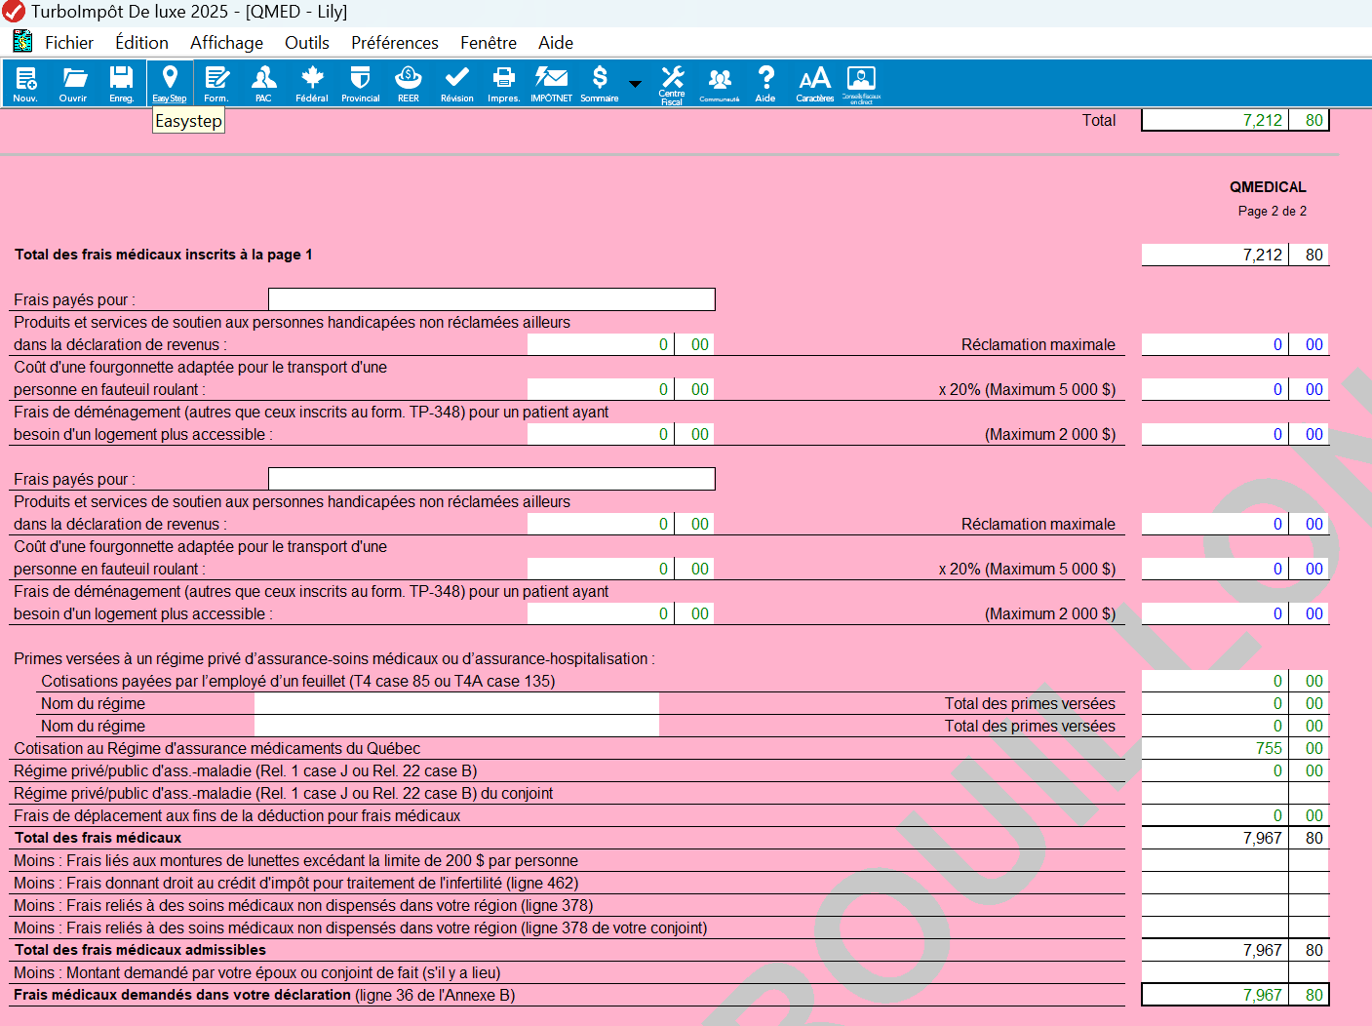The width and height of the screenshot is (1372, 1026).
Task: Click the Rel. 1 case J amount field
Action: pos(1235,770)
